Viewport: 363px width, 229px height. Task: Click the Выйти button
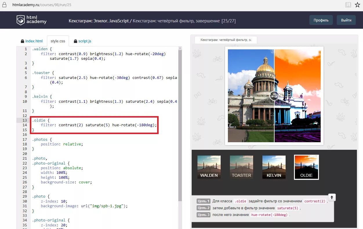tap(346, 20)
